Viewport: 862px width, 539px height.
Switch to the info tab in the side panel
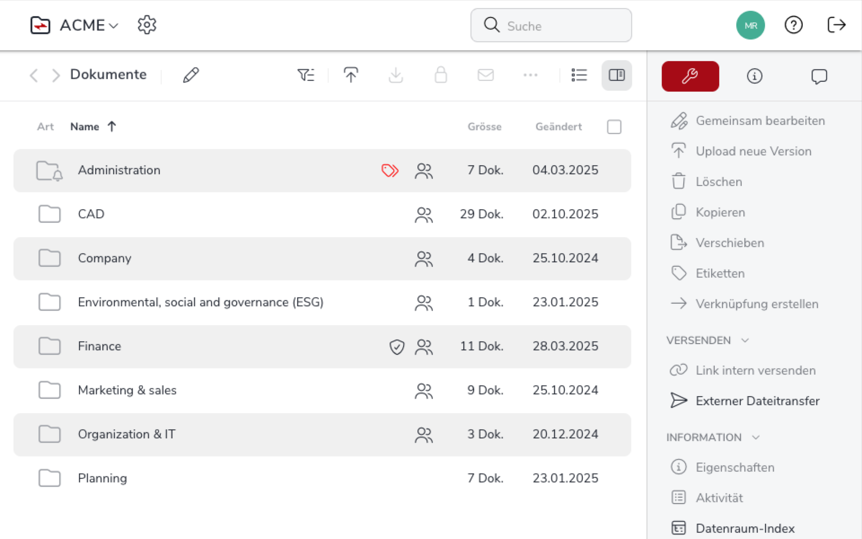pos(754,76)
